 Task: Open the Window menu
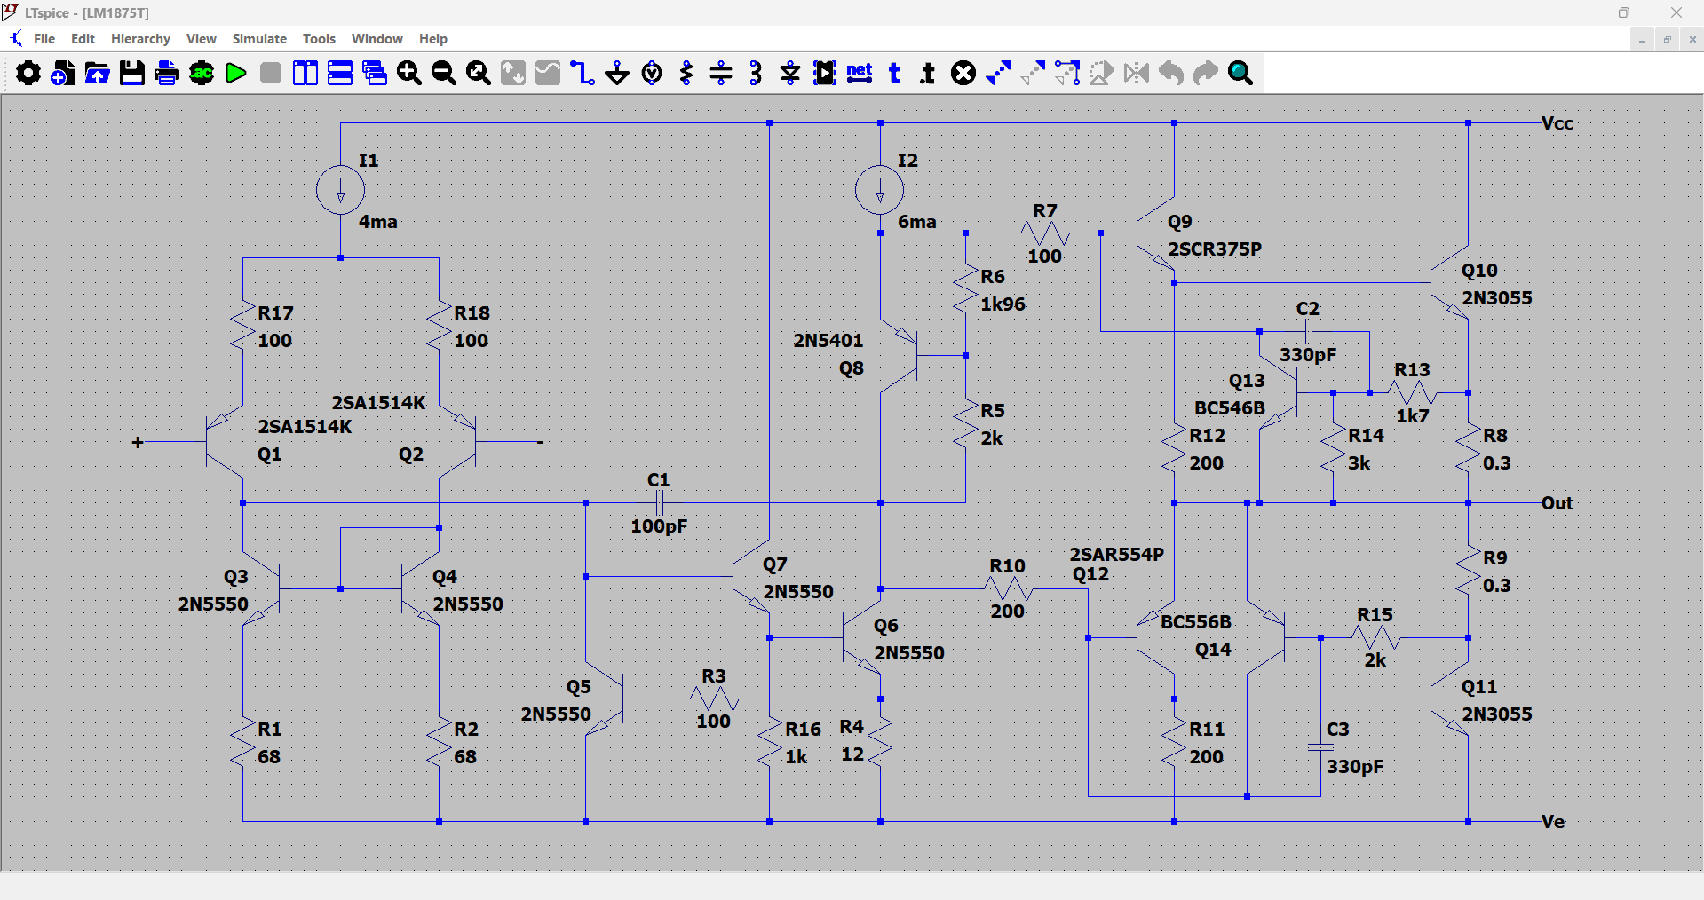tap(377, 39)
